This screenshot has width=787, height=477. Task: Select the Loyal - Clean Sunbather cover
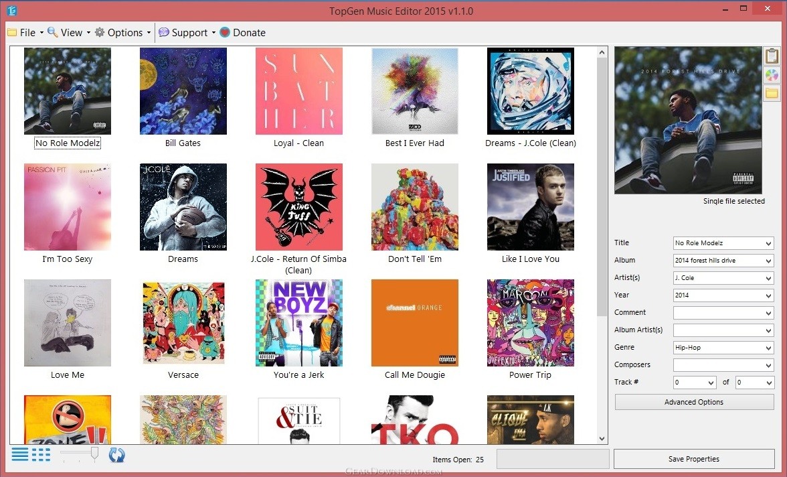click(299, 91)
